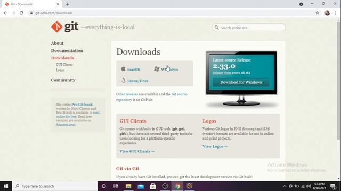Open the Windows download link
The image size is (341, 191).
169,70
